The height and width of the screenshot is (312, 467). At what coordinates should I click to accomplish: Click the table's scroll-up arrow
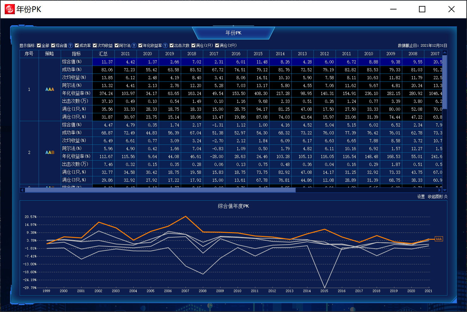coord(445,53)
